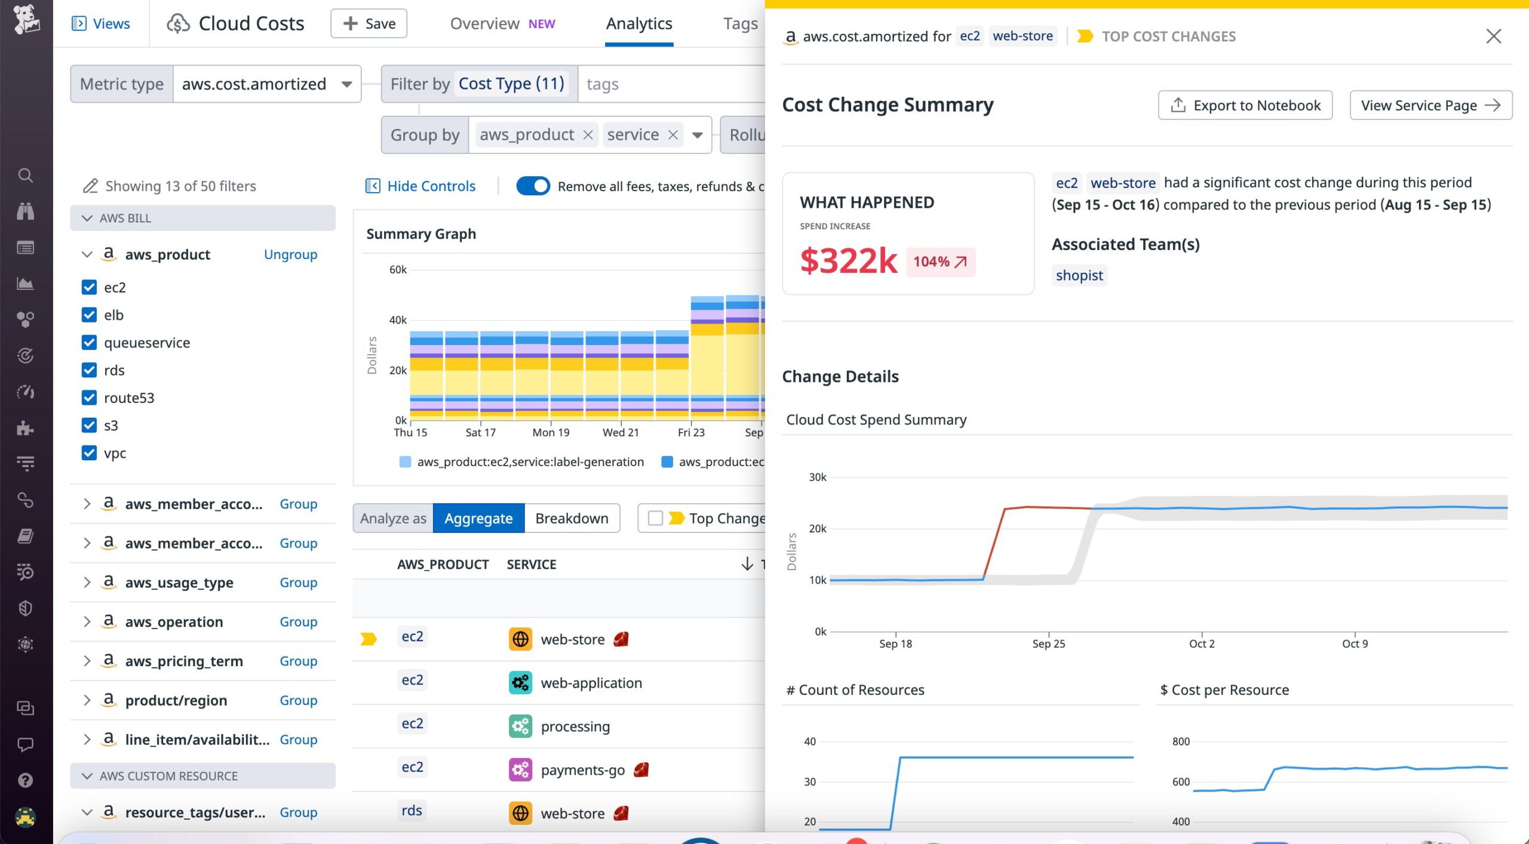1529x844 pixels.
Task: Uncheck the s3 checkbox in filter list
Action: click(88, 424)
